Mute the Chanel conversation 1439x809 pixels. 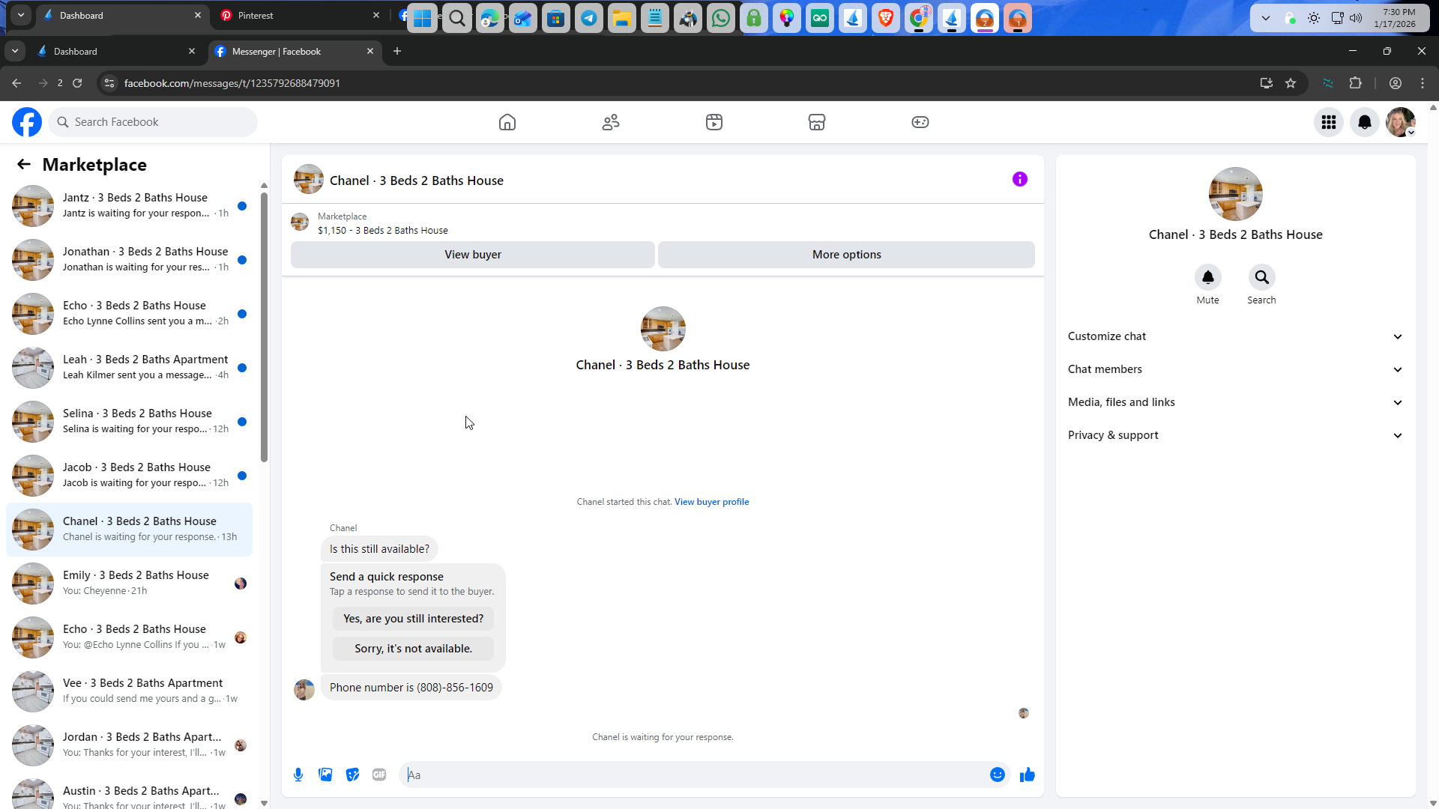tap(1207, 277)
